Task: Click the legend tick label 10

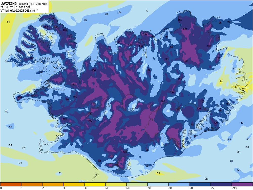Action: point(23,188)
